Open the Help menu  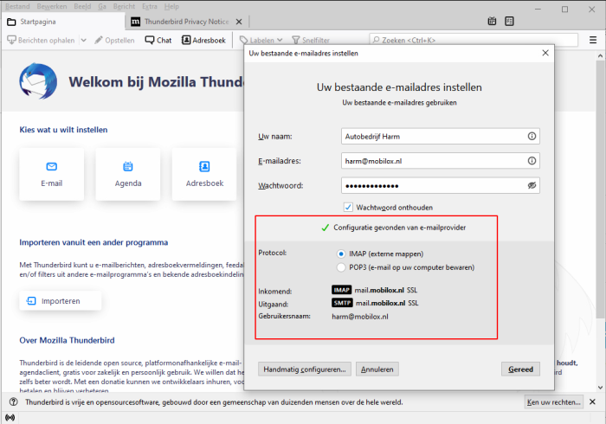point(171,6)
